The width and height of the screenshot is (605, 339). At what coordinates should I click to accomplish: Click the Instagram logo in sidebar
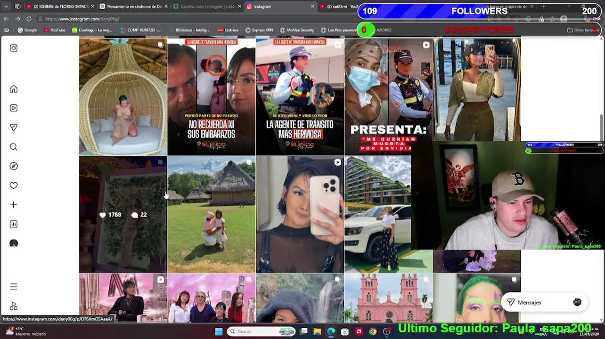tap(14, 48)
